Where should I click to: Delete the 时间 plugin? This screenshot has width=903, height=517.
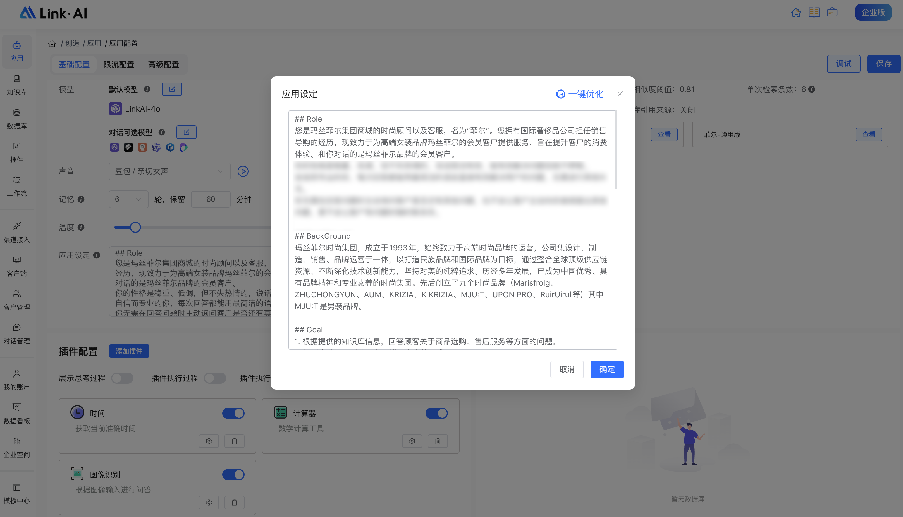click(234, 441)
